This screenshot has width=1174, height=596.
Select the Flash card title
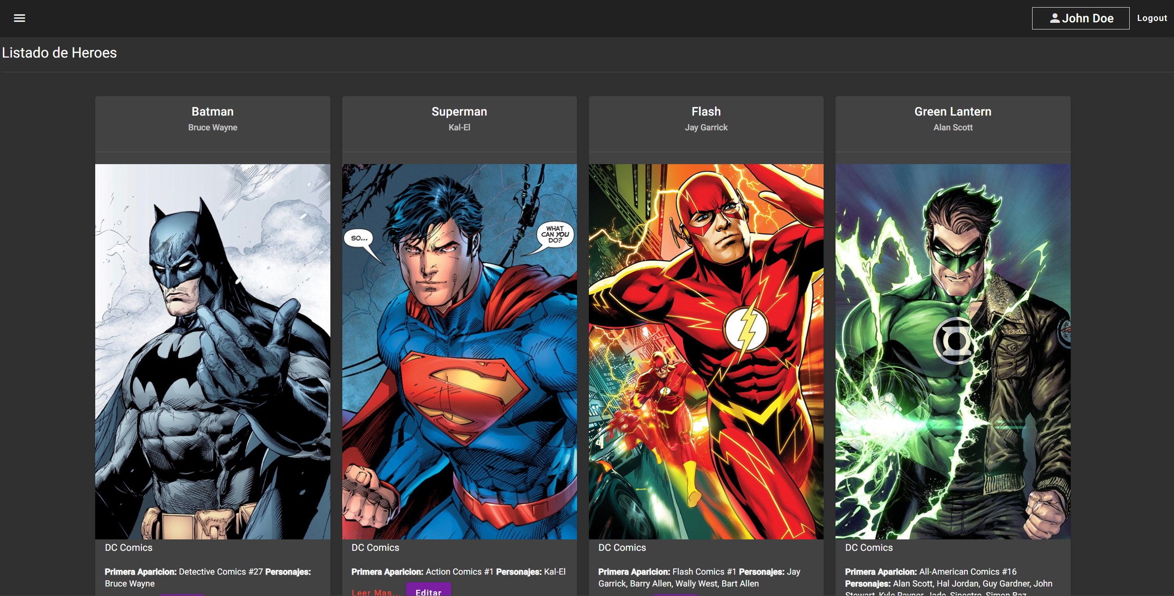coord(706,111)
